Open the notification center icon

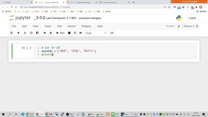click(x=204, y=114)
